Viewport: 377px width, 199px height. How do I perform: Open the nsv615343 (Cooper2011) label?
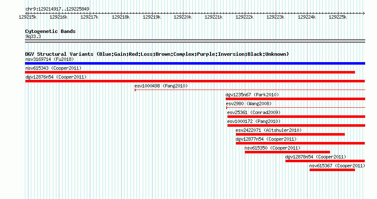tap(53, 68)
